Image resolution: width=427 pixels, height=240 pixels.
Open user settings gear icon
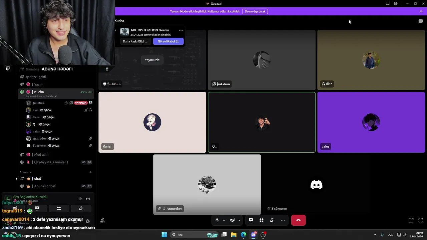click(x=88, y=221)
